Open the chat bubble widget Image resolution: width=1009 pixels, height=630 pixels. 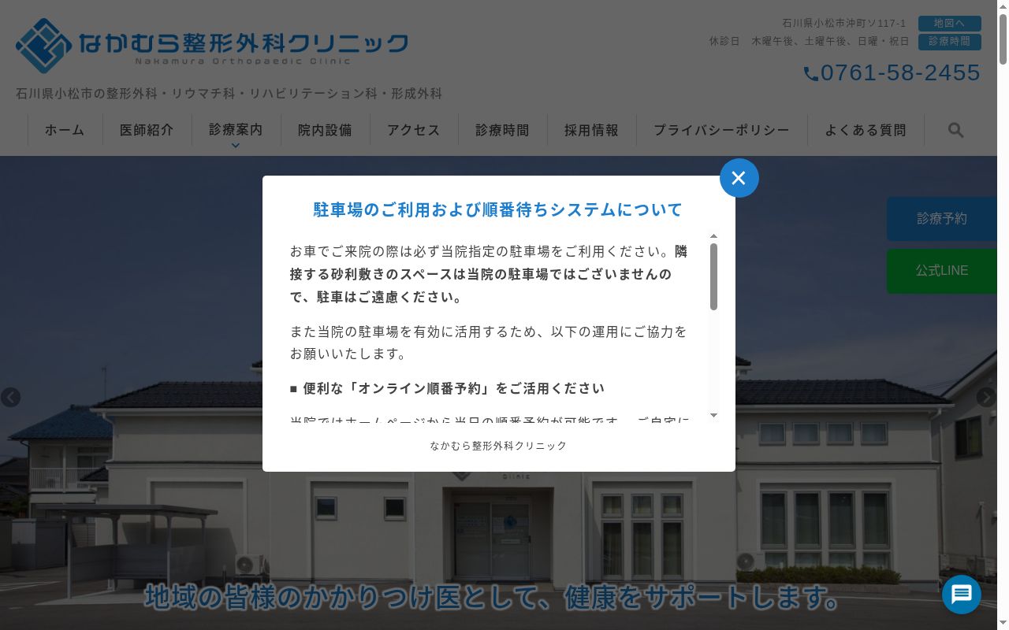point(962,595)
